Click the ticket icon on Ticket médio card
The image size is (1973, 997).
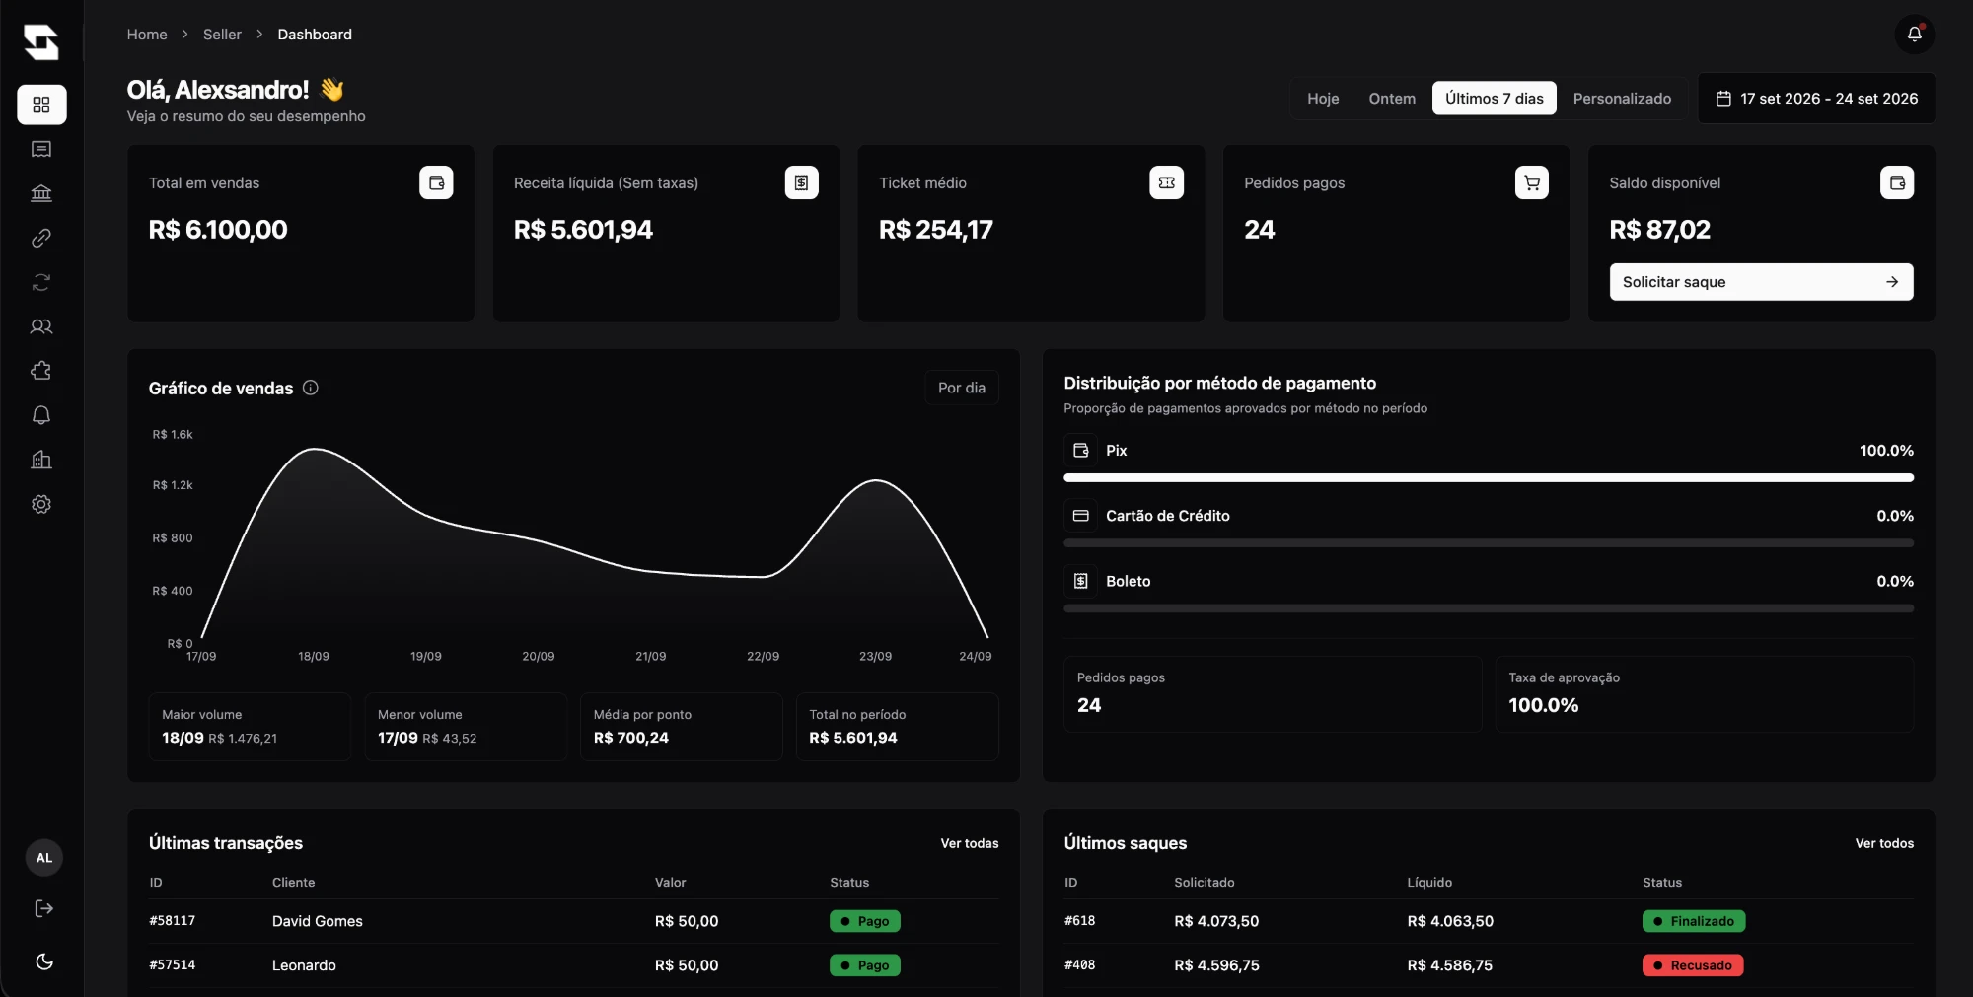1167,182
